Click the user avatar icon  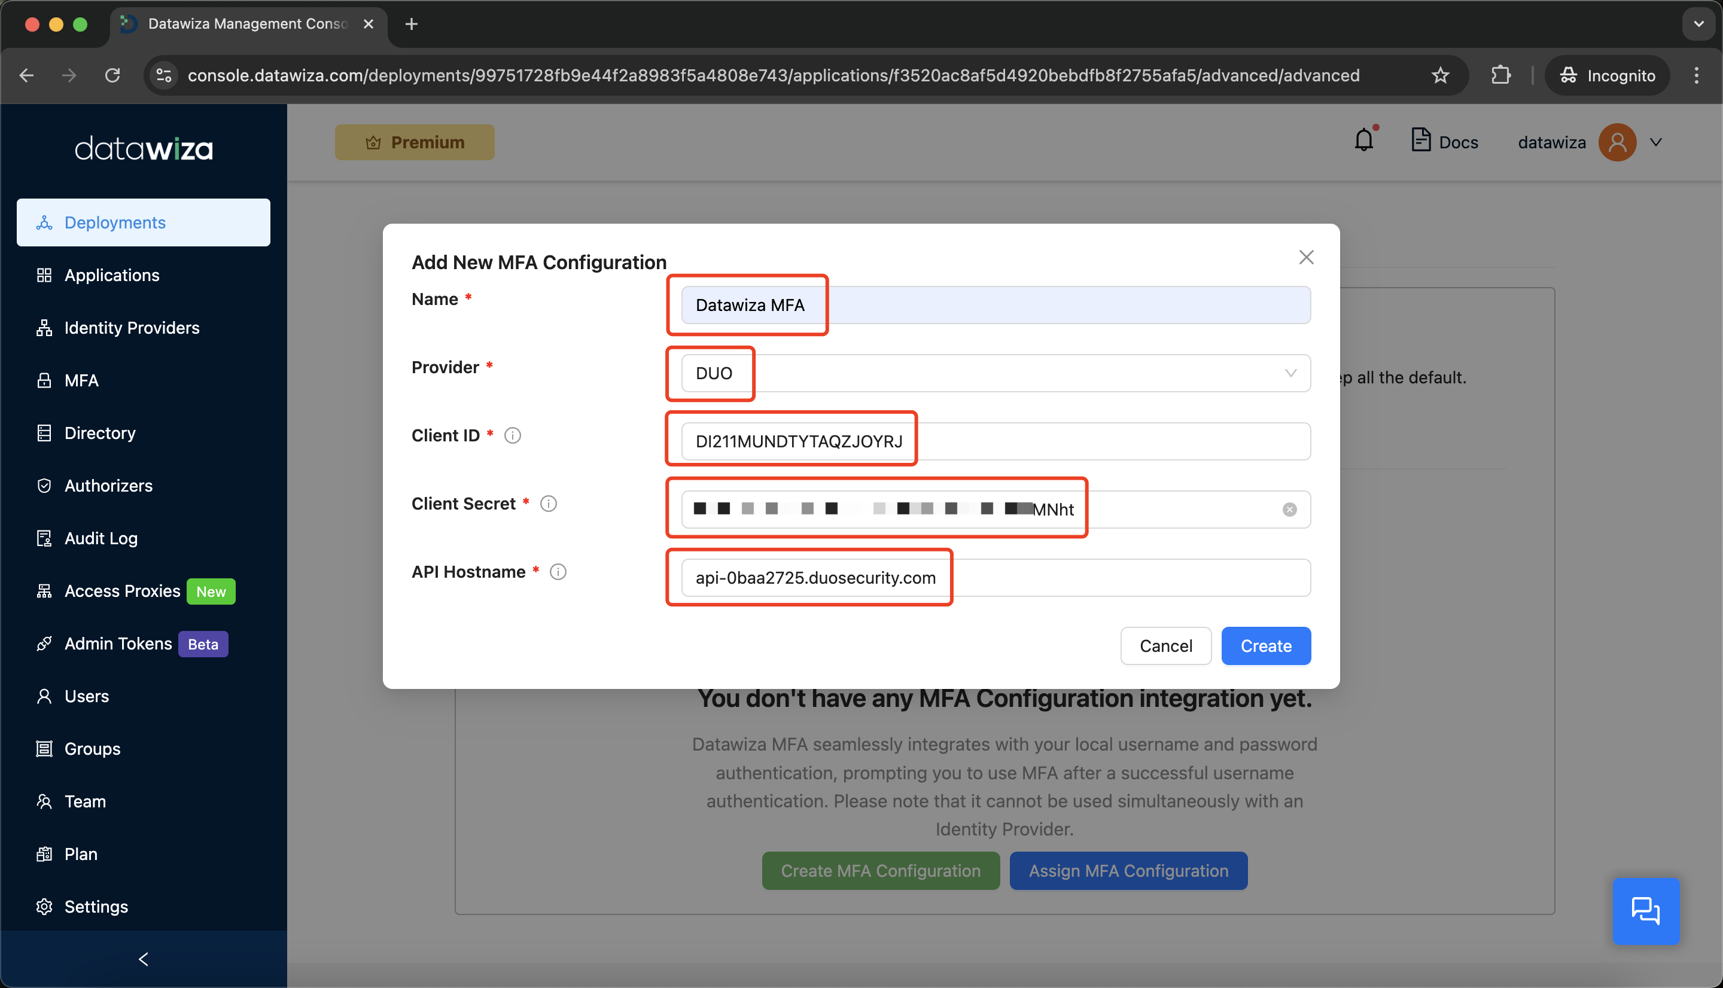pyautogui.click(x=1617, y=142)
